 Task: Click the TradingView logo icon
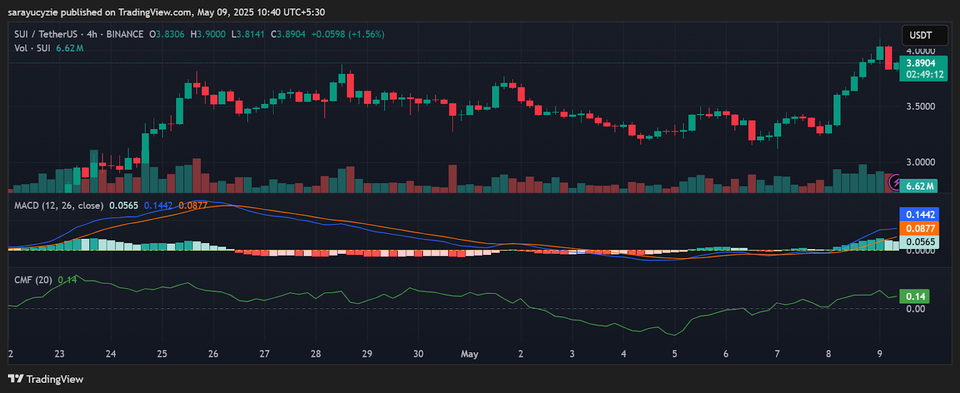pos(16,379)
